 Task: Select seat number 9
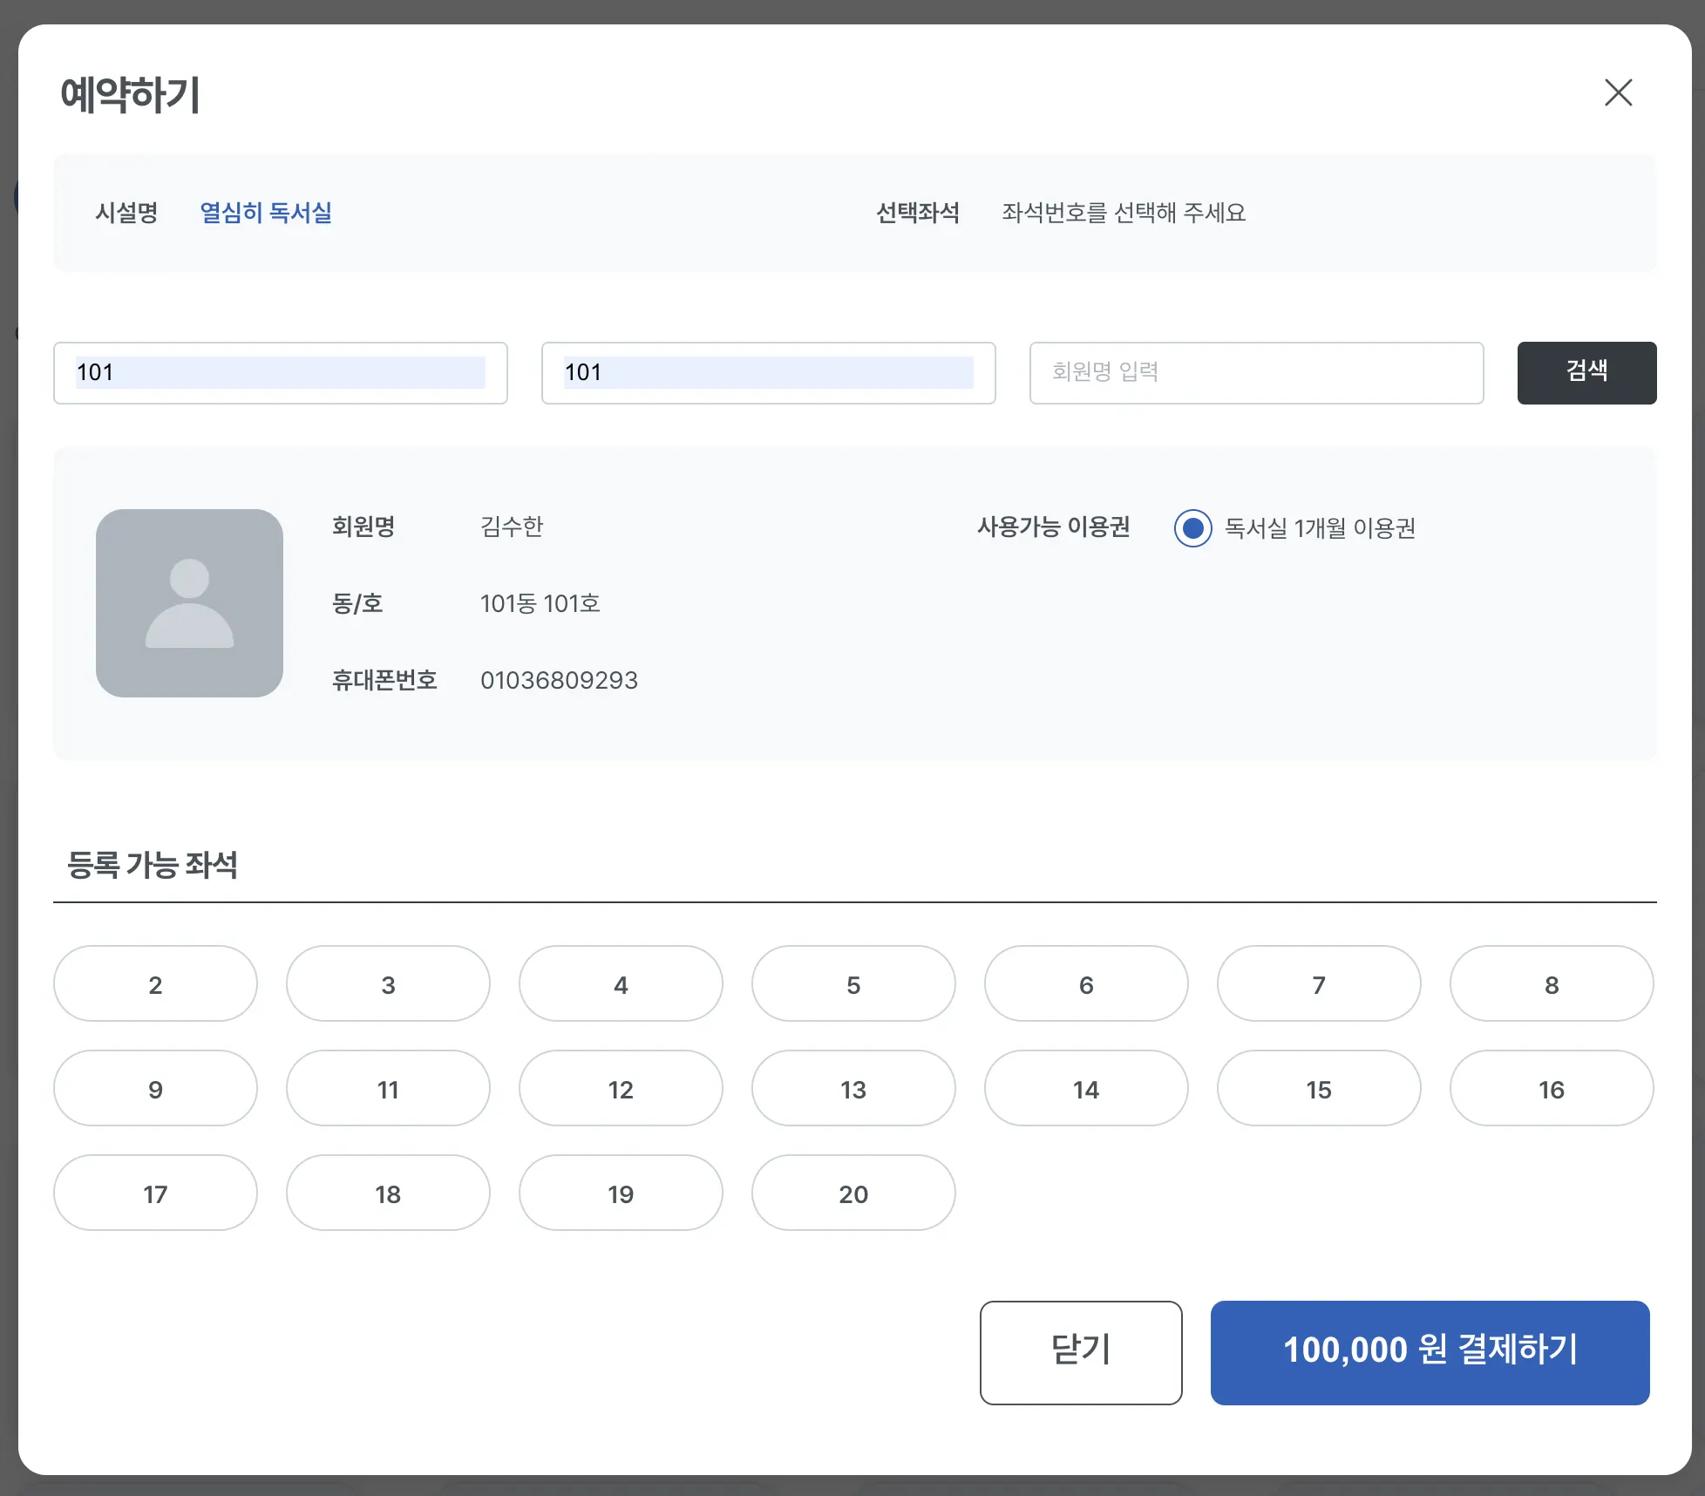pos(155,1088)
